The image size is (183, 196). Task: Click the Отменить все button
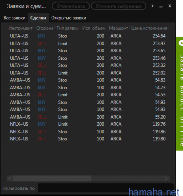pyautogui.click(x=71, y=6)
